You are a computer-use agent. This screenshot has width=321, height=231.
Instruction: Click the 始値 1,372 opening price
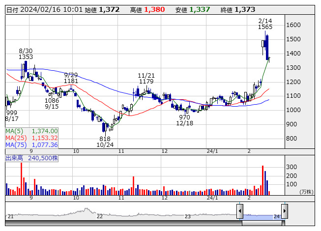click(x=102, y=10)
